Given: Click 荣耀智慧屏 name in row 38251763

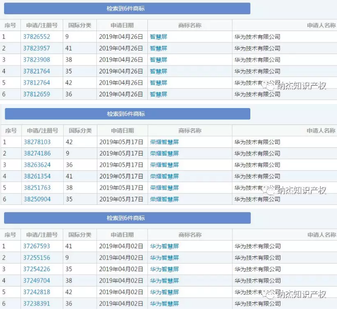Looking at the screenshot, I should (164, 188).
